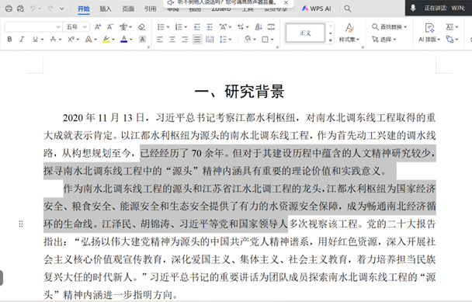The width and height of the screenshot is (472, 302).
Task: Clear formatting with eraser icon
Action: 141,27
